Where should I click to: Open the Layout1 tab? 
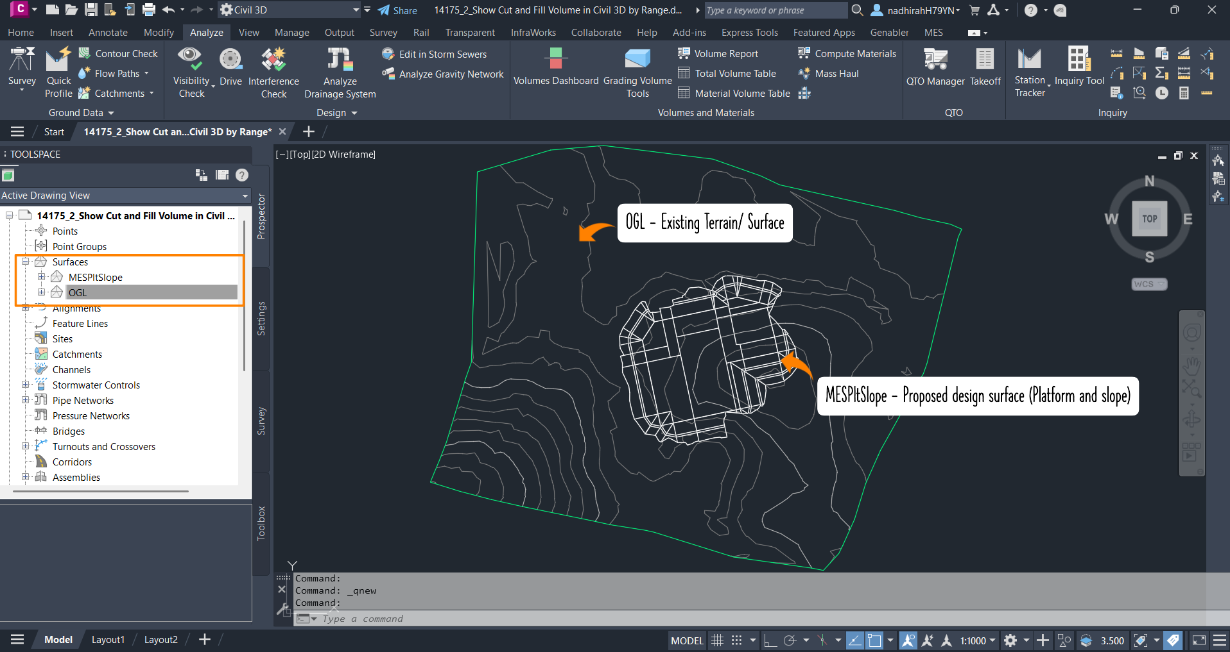pyautogui.click(x=108, y=640)
